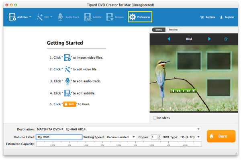Click the Volume Label text field
The width and height of the screenshot is (241, 160).
pos(59,137)
